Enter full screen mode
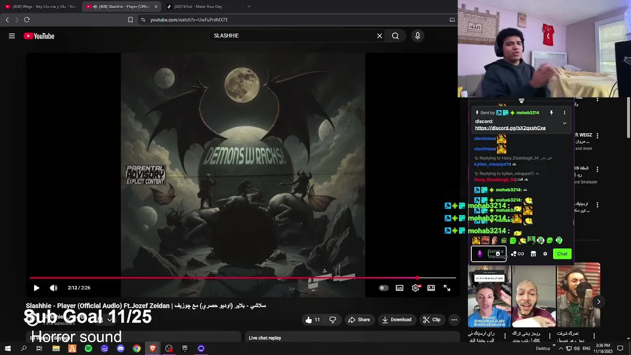 [447, 288]
